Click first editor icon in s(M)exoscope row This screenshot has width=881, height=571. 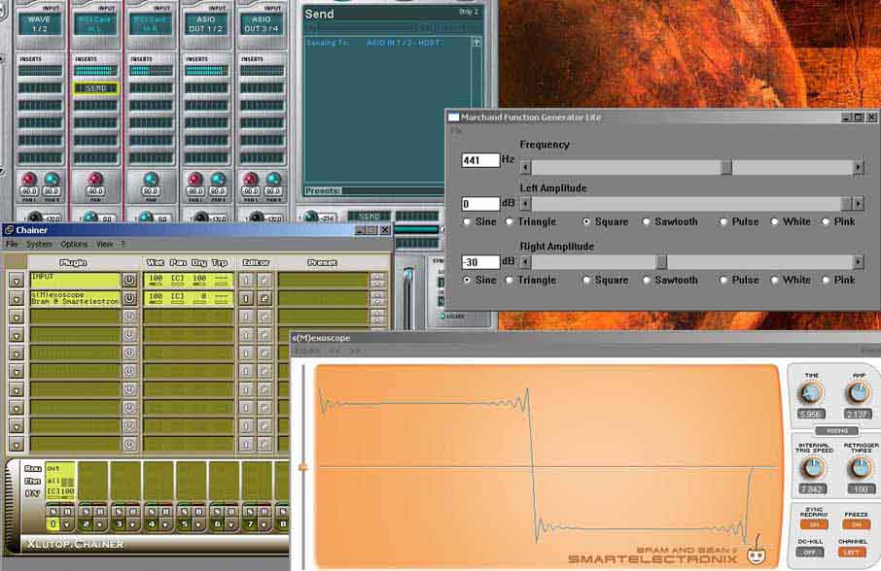click(x=246, y=298)
